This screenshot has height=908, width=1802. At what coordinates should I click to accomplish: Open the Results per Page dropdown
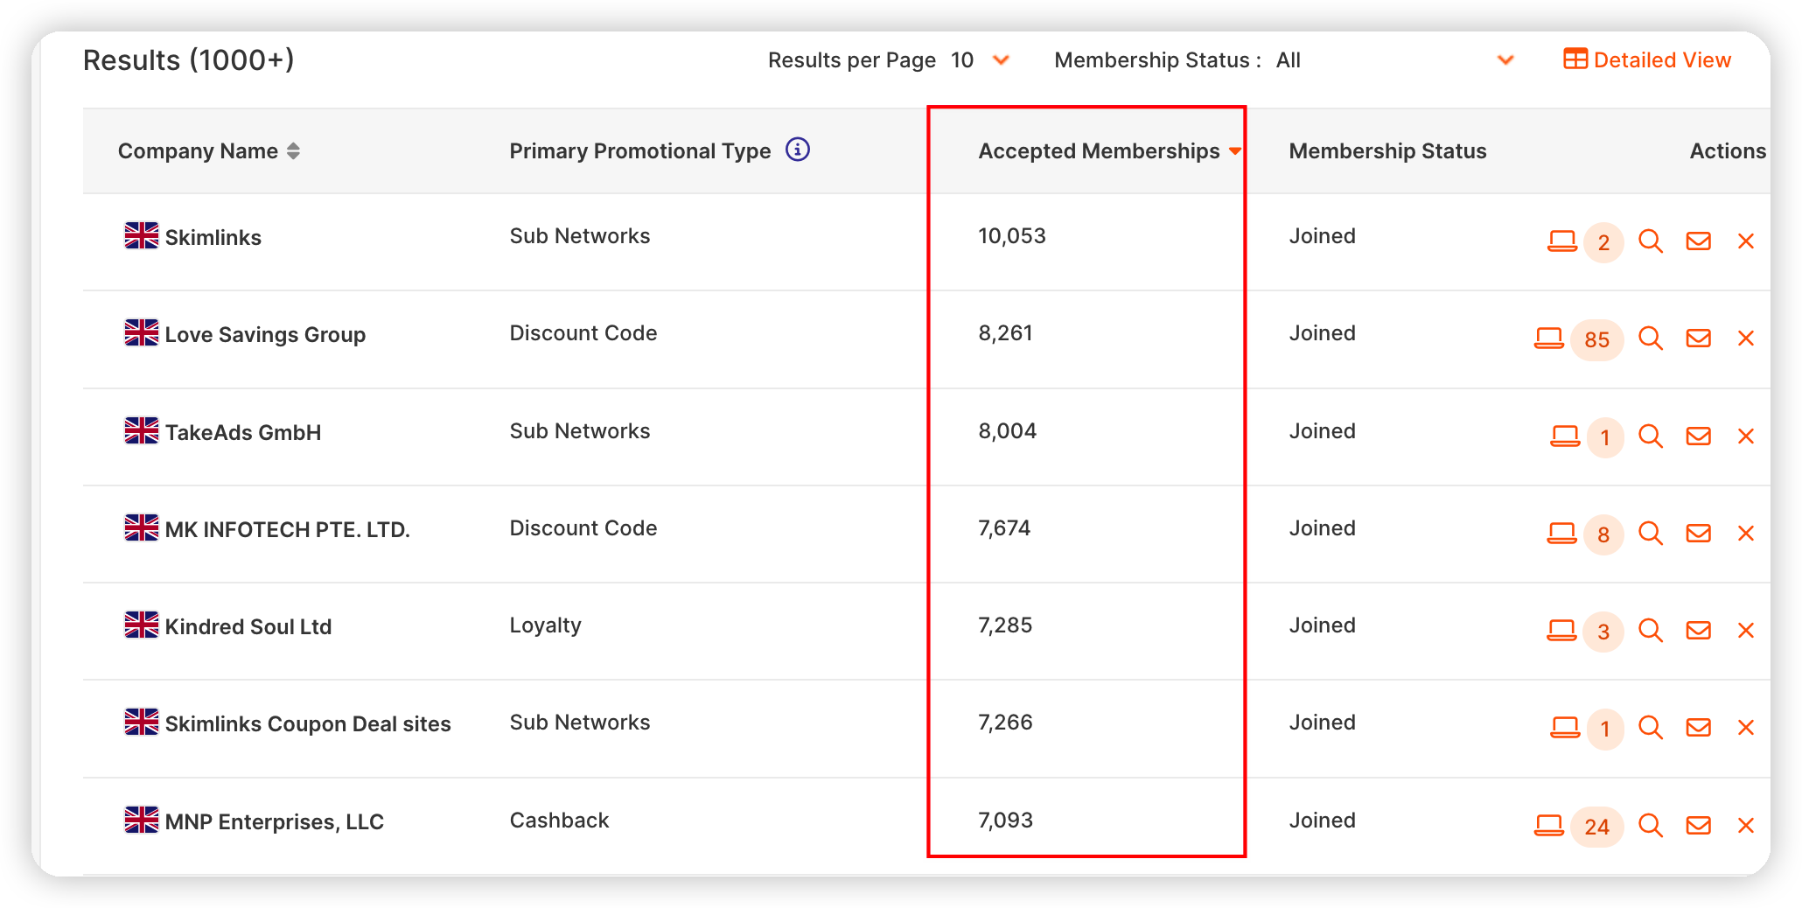click(1001, 60)
